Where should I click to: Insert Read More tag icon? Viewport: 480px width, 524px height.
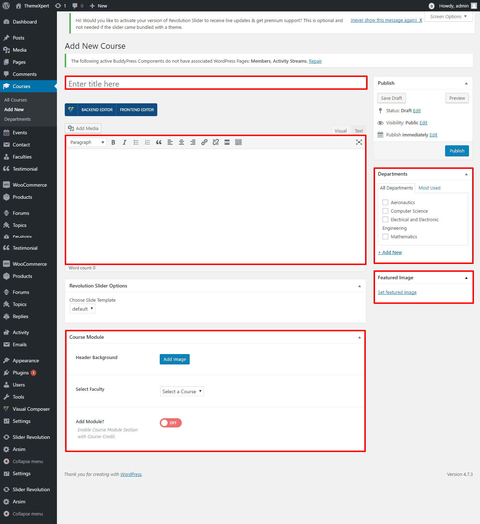tap(227, 142)
